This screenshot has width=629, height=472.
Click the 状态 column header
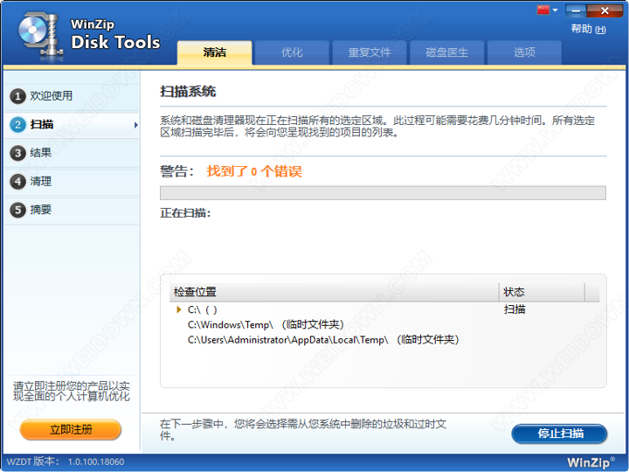coord(542,292)
